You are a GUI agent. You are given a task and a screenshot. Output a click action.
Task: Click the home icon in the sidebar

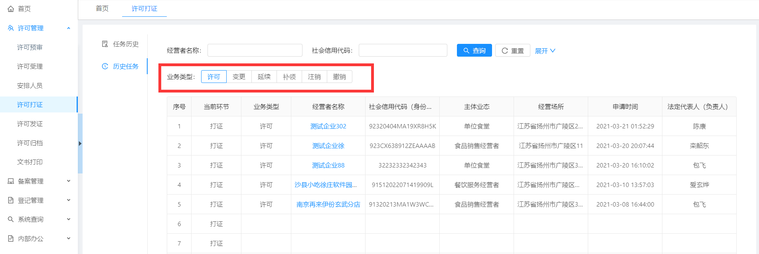coord(11,9)
